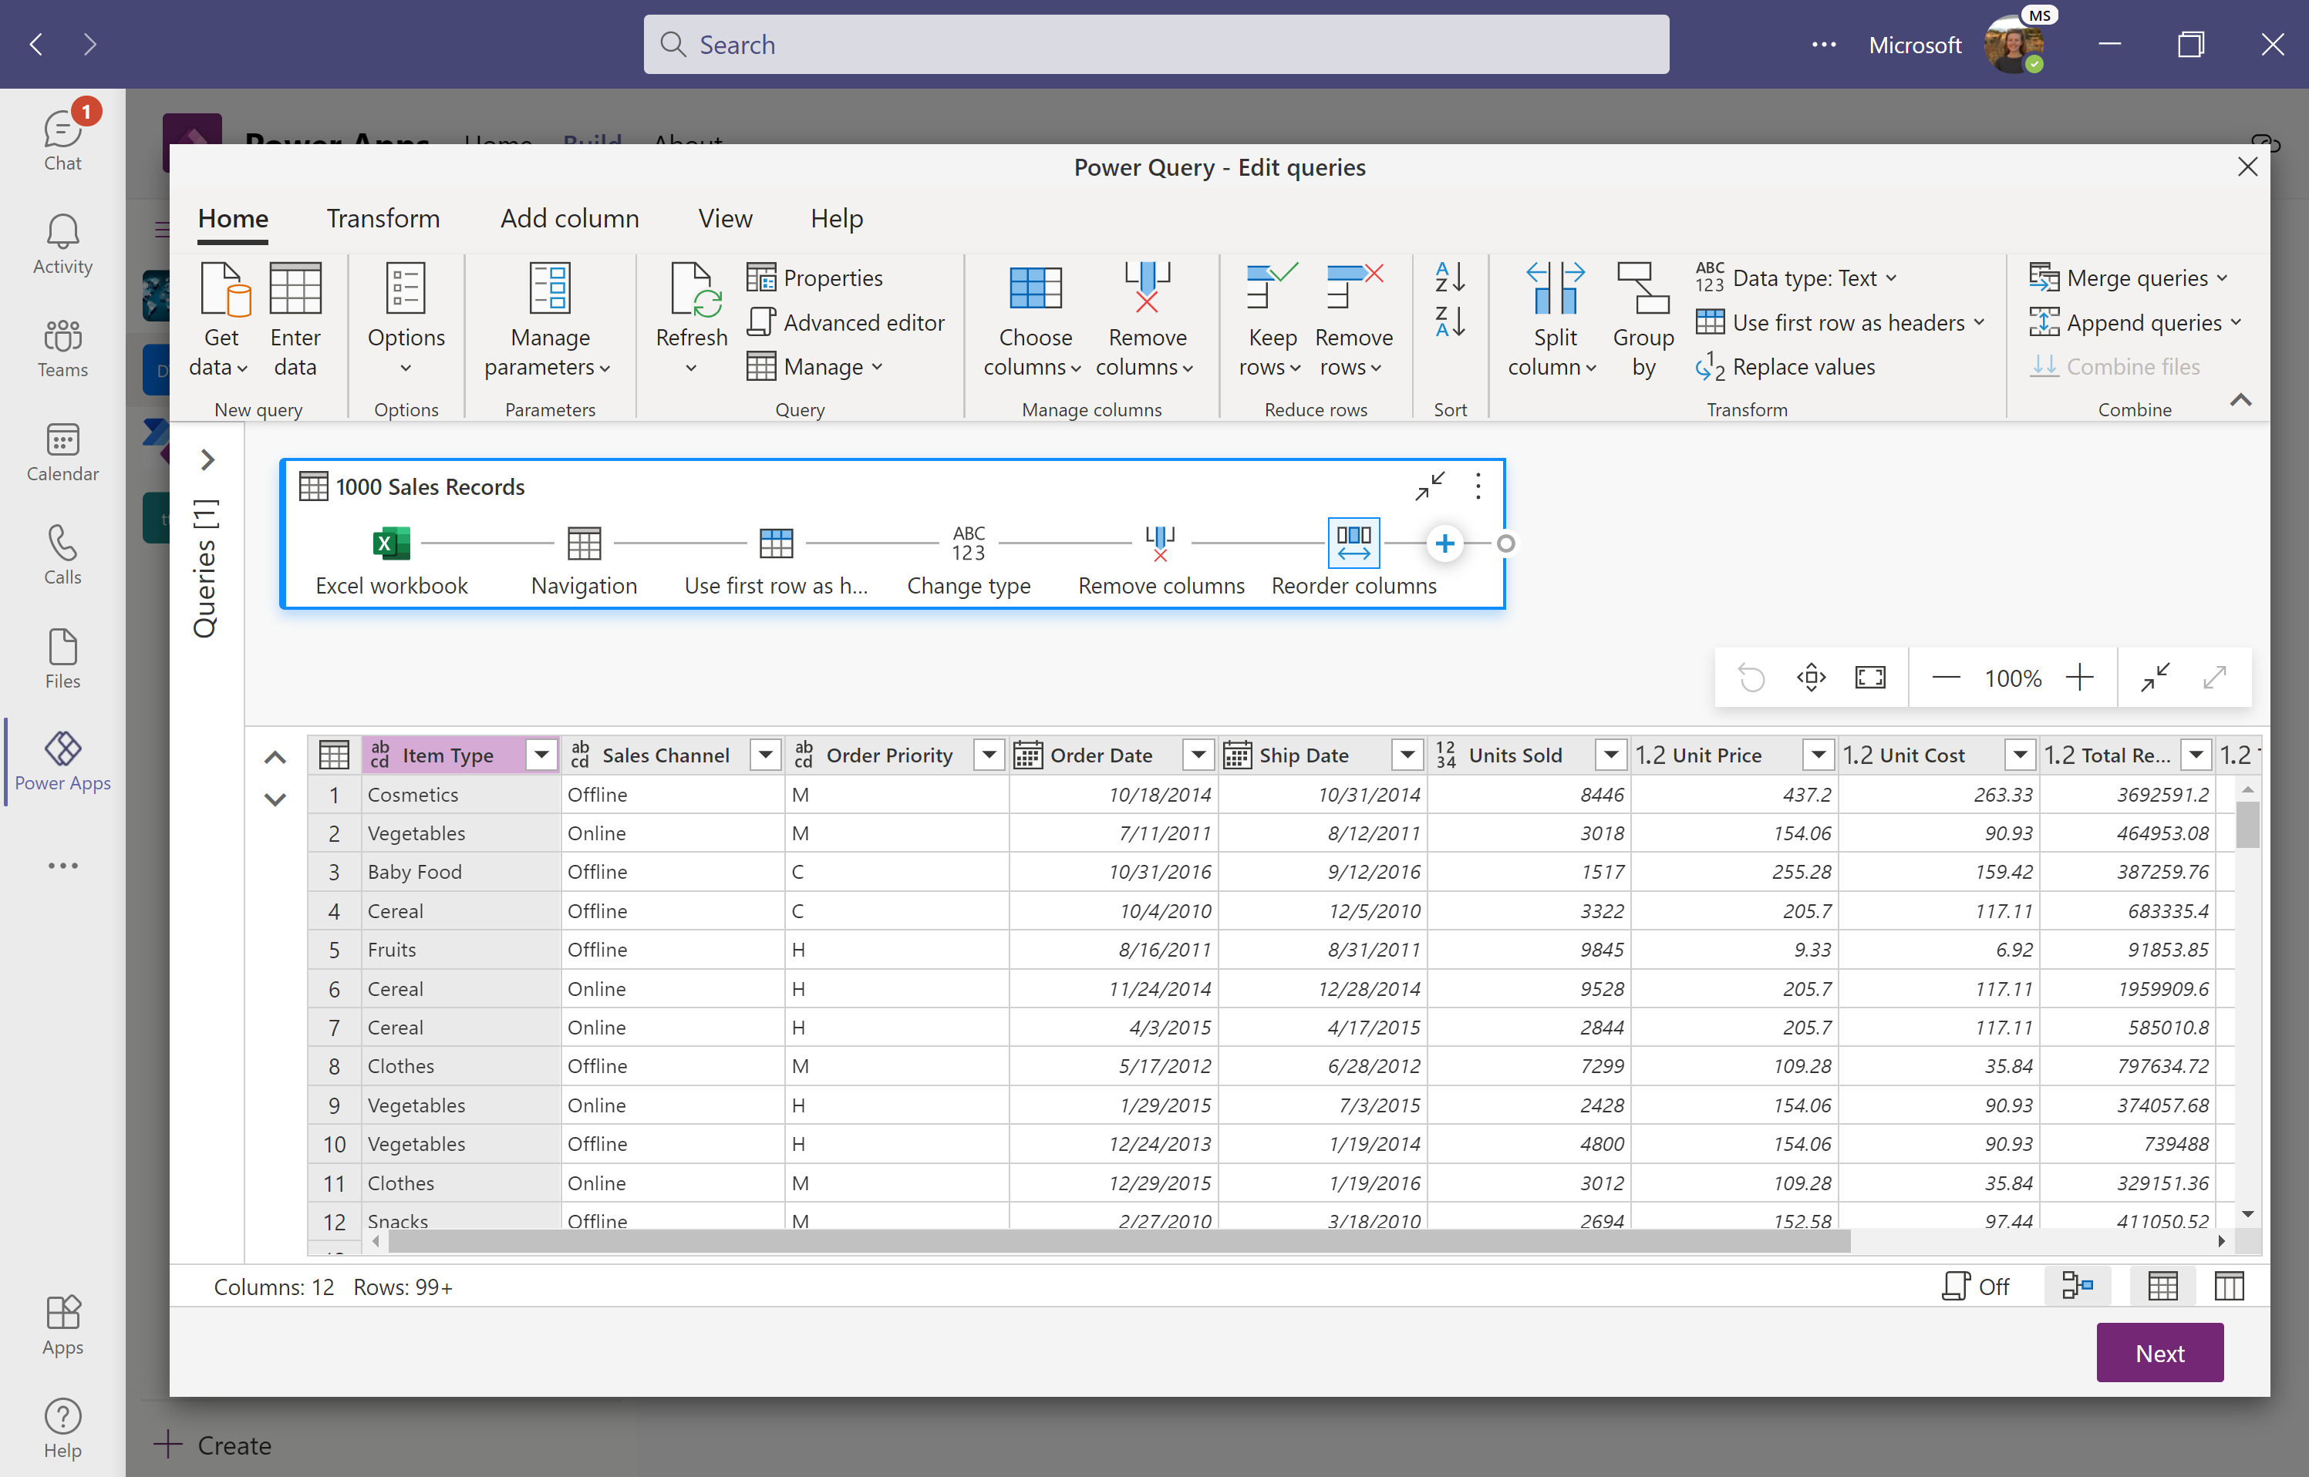Expand the Item Type column dropdown
Image resolution: width=2309 pixels, height=1477 pixels.
click(x=542, y=754)
